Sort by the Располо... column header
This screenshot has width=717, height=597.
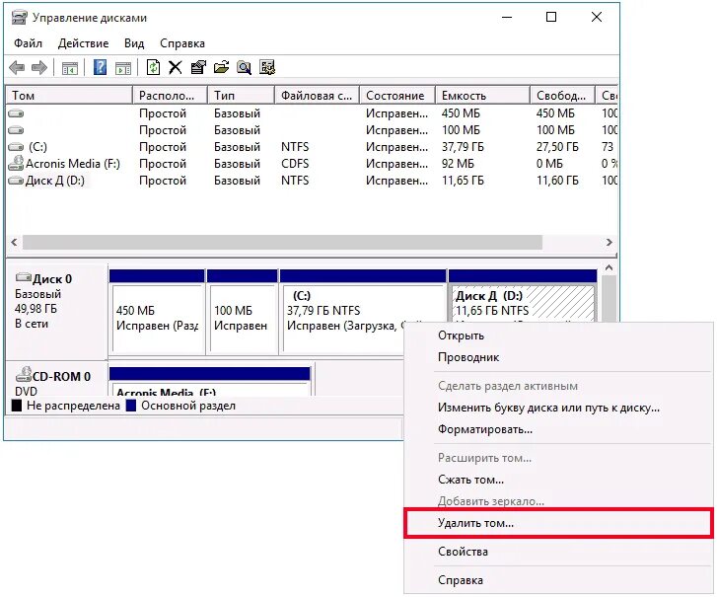click(x=170, y=96)
